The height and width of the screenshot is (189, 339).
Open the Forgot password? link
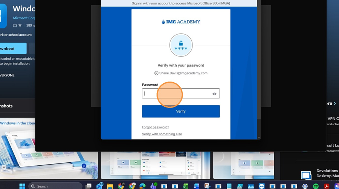coord(155,127)
